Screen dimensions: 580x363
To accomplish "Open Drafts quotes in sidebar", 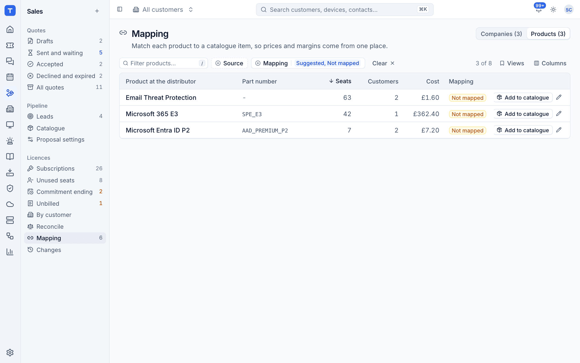I will 65,41.
